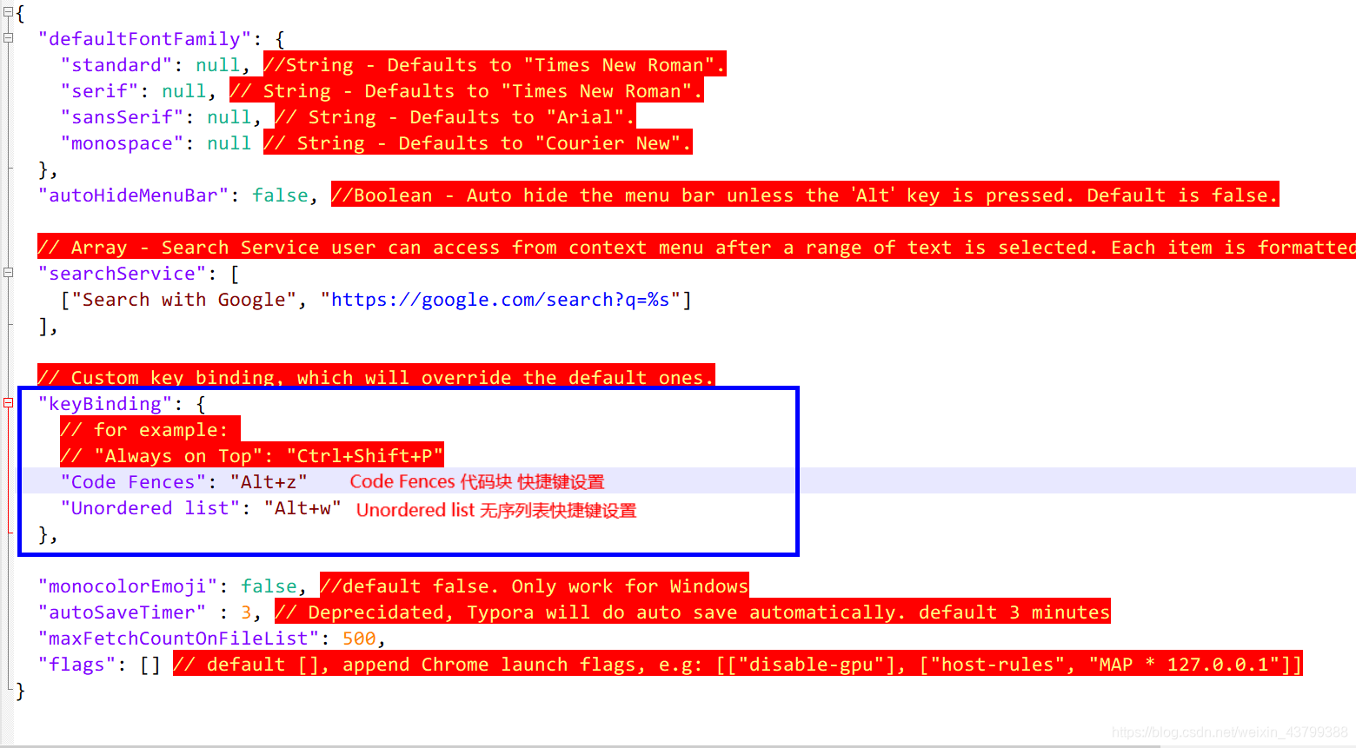Click the "searchService" key

pyautogui.click(x=122, y=274)
